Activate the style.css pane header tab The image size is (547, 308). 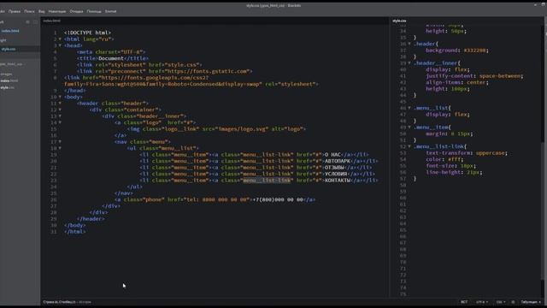pos(399,21)
